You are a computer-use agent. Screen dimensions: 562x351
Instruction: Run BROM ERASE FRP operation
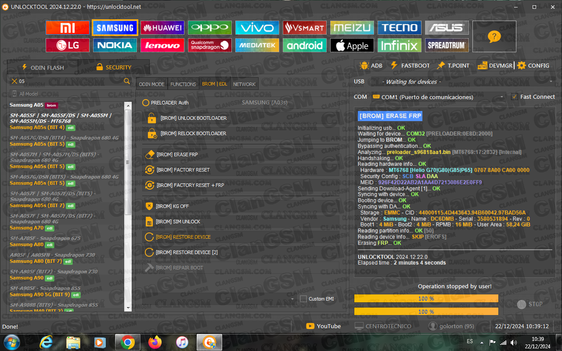click(241, 154)
